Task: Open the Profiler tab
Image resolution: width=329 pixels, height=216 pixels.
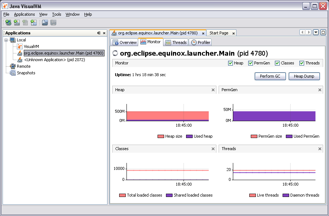Action: click(x=200, y=42)
